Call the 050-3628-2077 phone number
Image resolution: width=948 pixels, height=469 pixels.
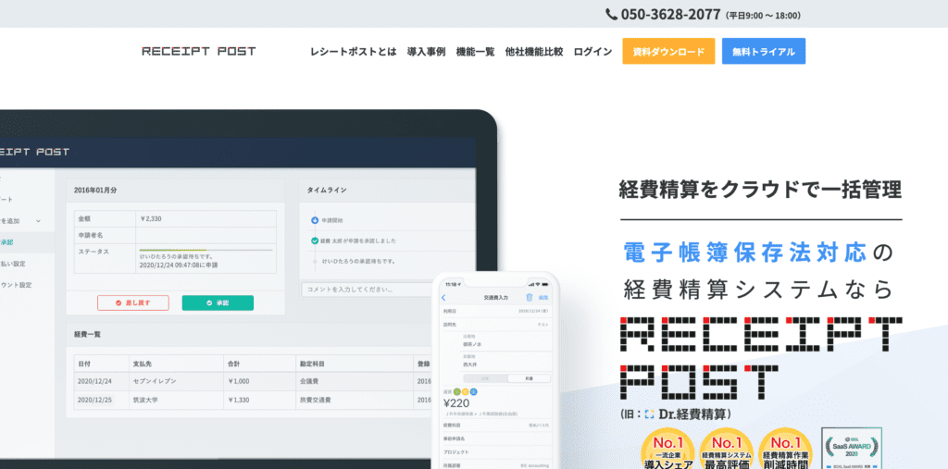(670, 14)
